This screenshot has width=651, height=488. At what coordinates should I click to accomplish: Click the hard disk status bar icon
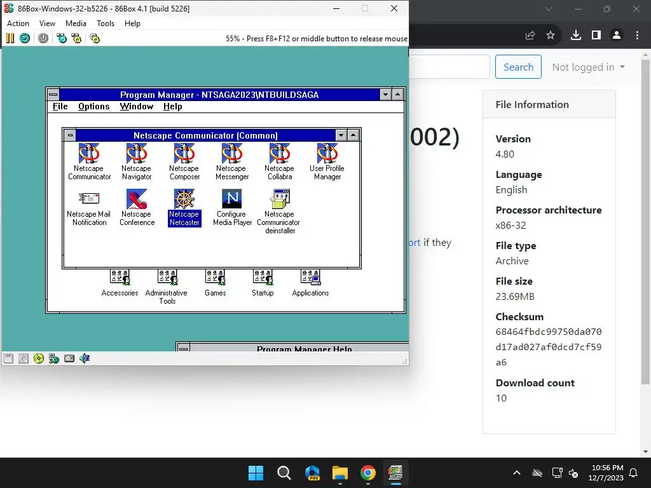pyautogui.click(x=69, y=358)
